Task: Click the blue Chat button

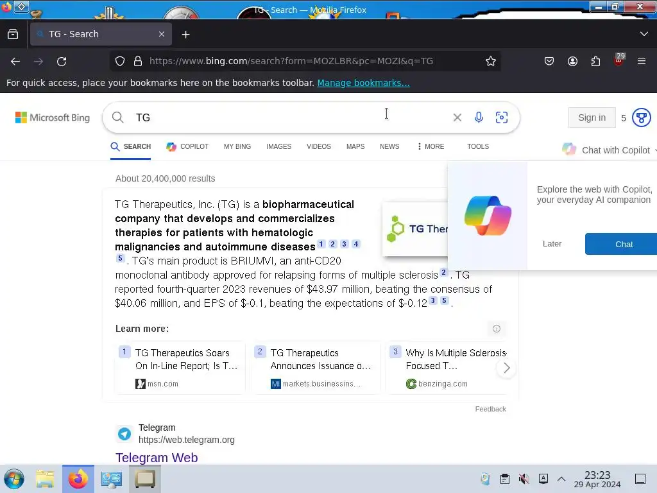Action: pyautogui.click(x=621, y=244)
